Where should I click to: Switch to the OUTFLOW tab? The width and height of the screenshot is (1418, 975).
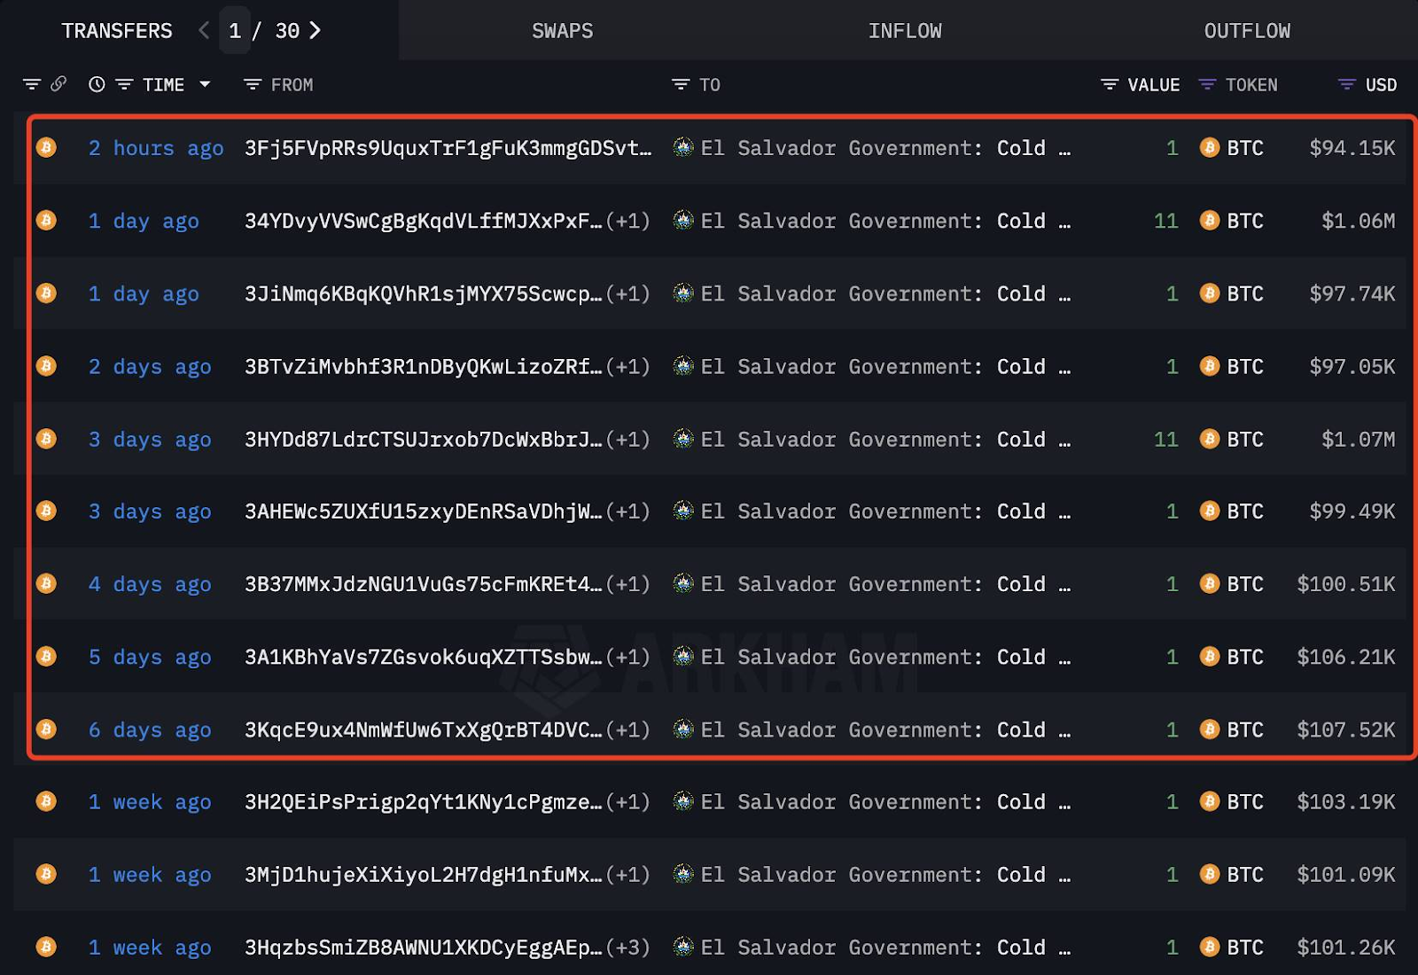(x=1247, y=31)
